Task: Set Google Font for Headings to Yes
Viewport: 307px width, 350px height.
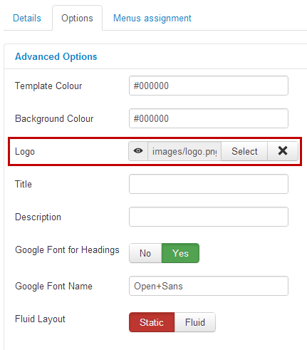Action: (x=180, y=253)
